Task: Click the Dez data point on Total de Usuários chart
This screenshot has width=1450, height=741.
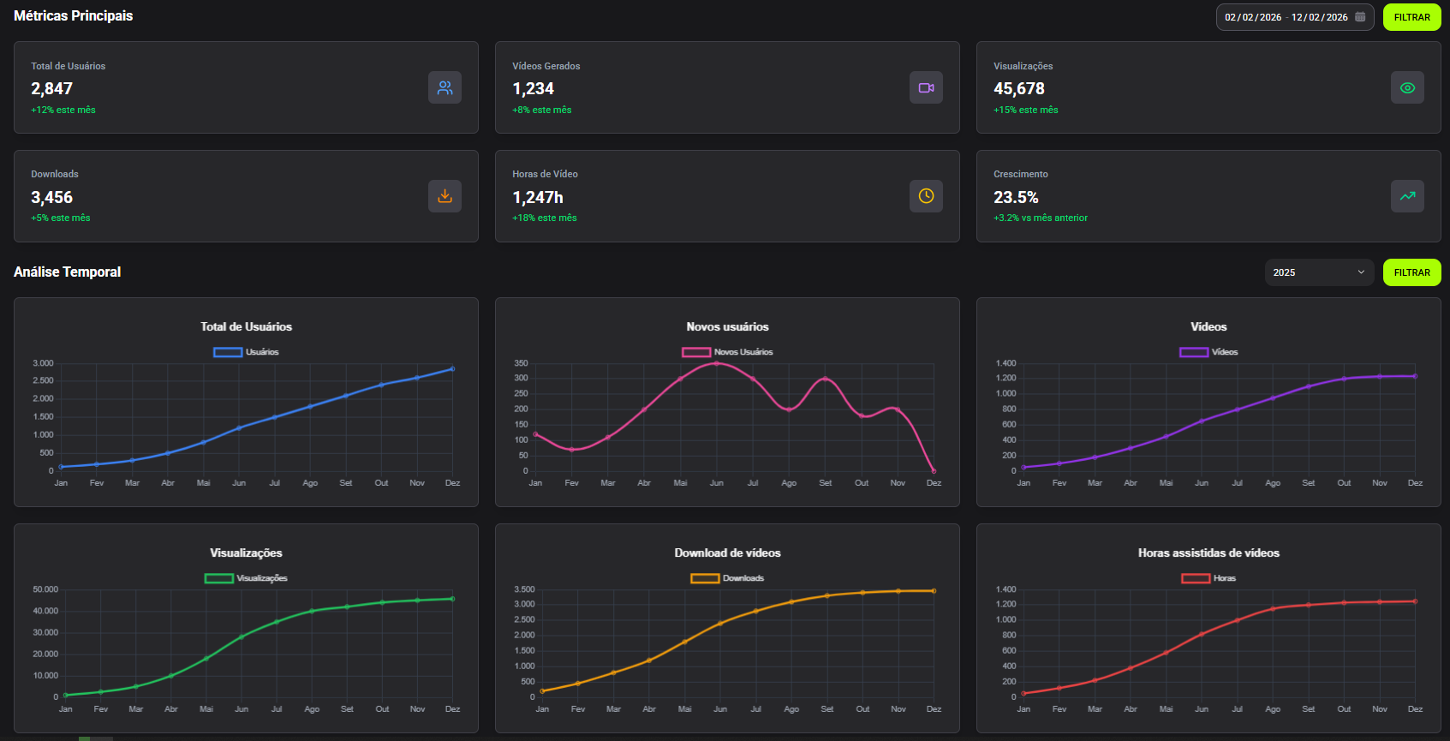Action: click(452, 369)
